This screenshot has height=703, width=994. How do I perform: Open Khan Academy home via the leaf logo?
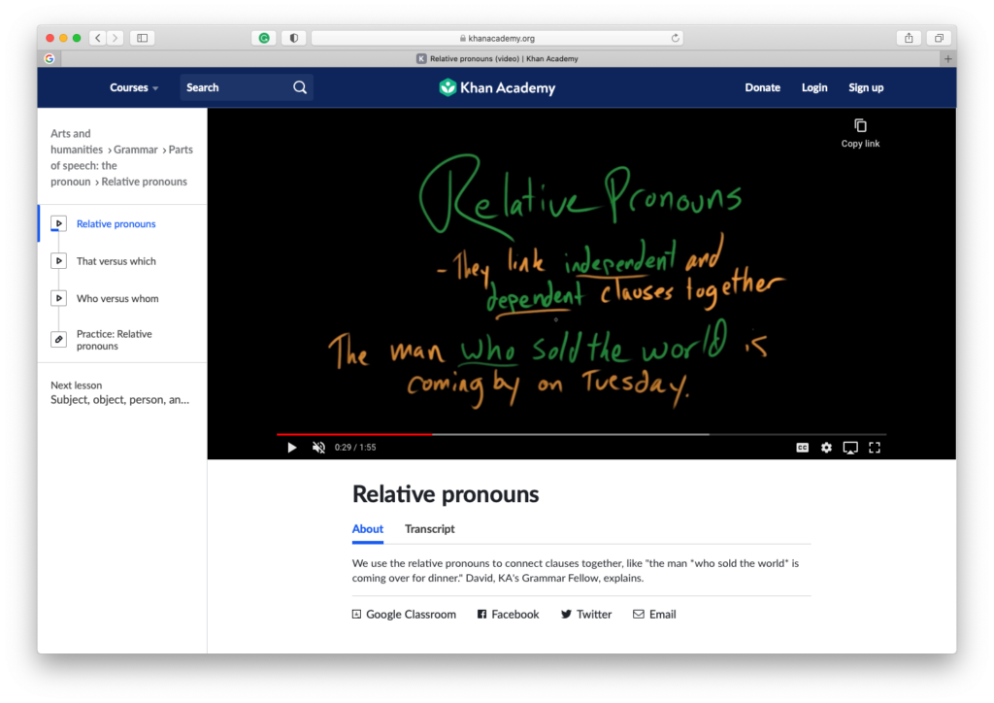tap(447, 86)
